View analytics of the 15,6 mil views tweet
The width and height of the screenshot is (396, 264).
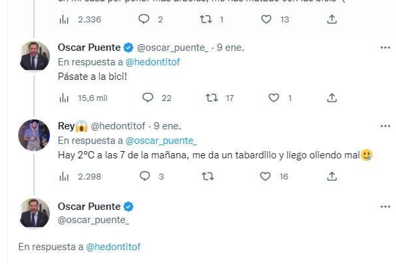tap(64, 98)
